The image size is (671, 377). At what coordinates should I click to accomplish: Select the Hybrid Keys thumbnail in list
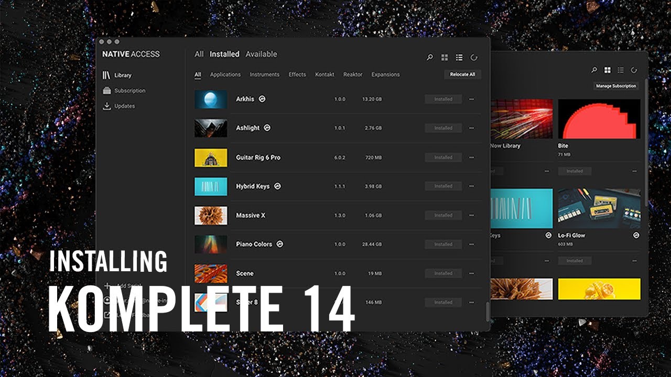pos(211,186)
